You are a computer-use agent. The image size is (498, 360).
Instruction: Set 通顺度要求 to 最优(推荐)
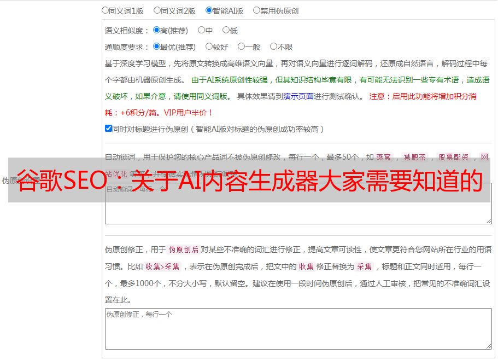click(156, 47)
